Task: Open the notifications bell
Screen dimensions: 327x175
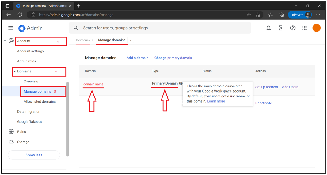Action: pos(268,28)
